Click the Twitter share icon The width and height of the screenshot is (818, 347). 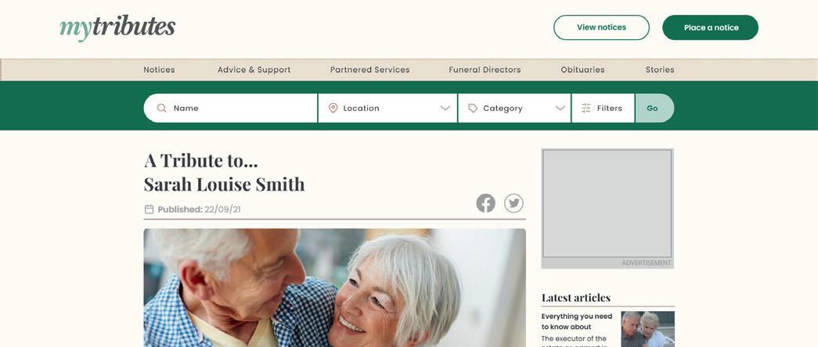pyautogui.click(x=514, y=203)
